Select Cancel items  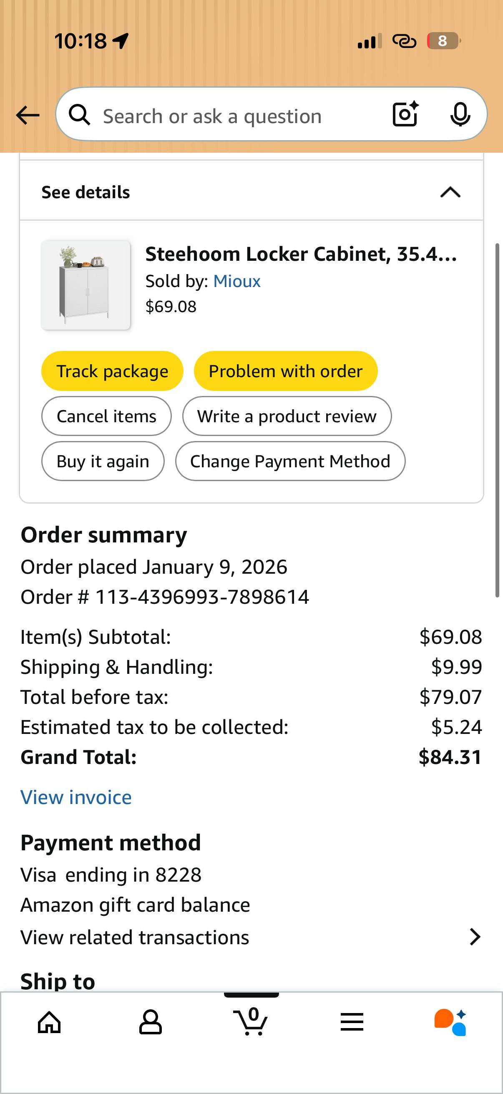[x=106, y=416]
